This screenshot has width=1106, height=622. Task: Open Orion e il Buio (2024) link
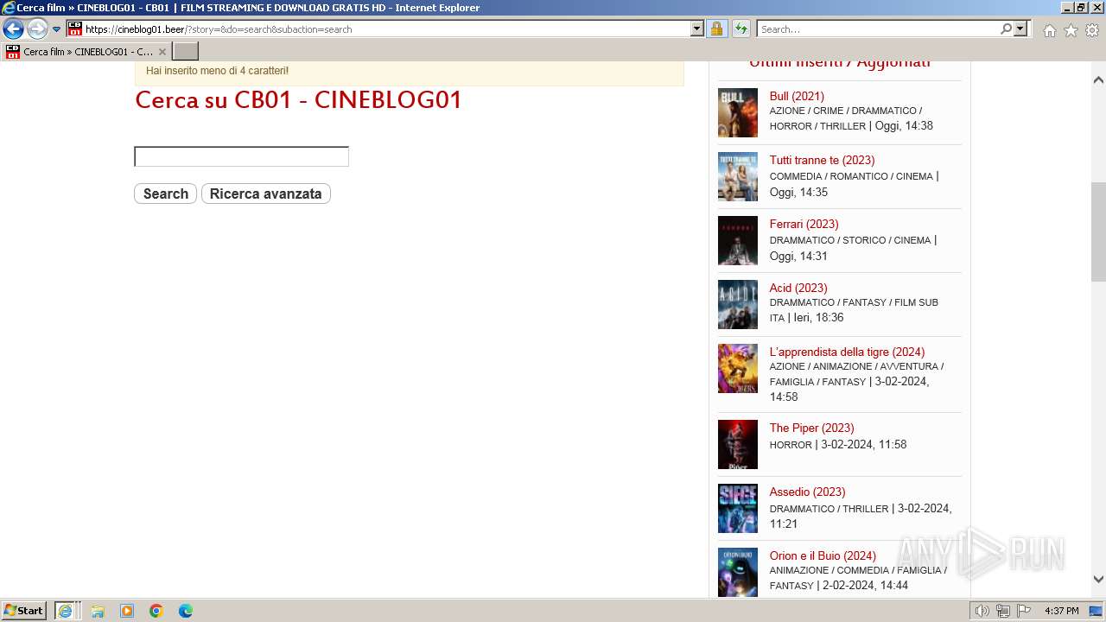click(823, 555)
